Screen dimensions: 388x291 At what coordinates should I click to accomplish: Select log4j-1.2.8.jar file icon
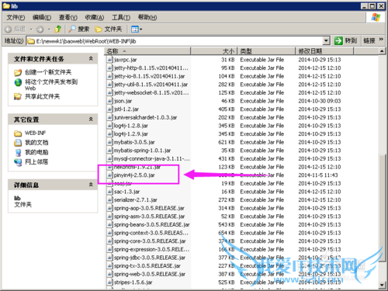(110, 126)
